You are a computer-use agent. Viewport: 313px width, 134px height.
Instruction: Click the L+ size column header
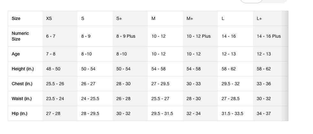(x=259, y=18)
